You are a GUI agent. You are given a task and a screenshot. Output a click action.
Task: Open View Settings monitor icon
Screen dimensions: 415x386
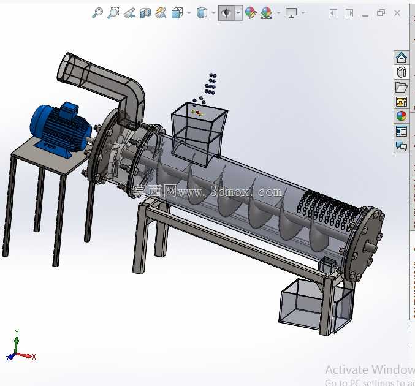point(291,13)
